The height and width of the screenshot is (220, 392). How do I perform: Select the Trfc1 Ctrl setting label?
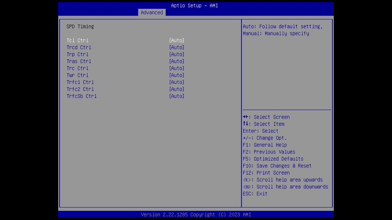point(80,82)
